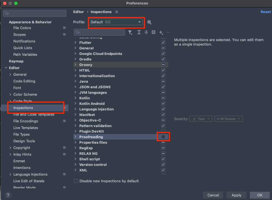Click the project-level icon next to Inspections breadcrumb
Screen dimensions: 272x200
click(117, 12)
